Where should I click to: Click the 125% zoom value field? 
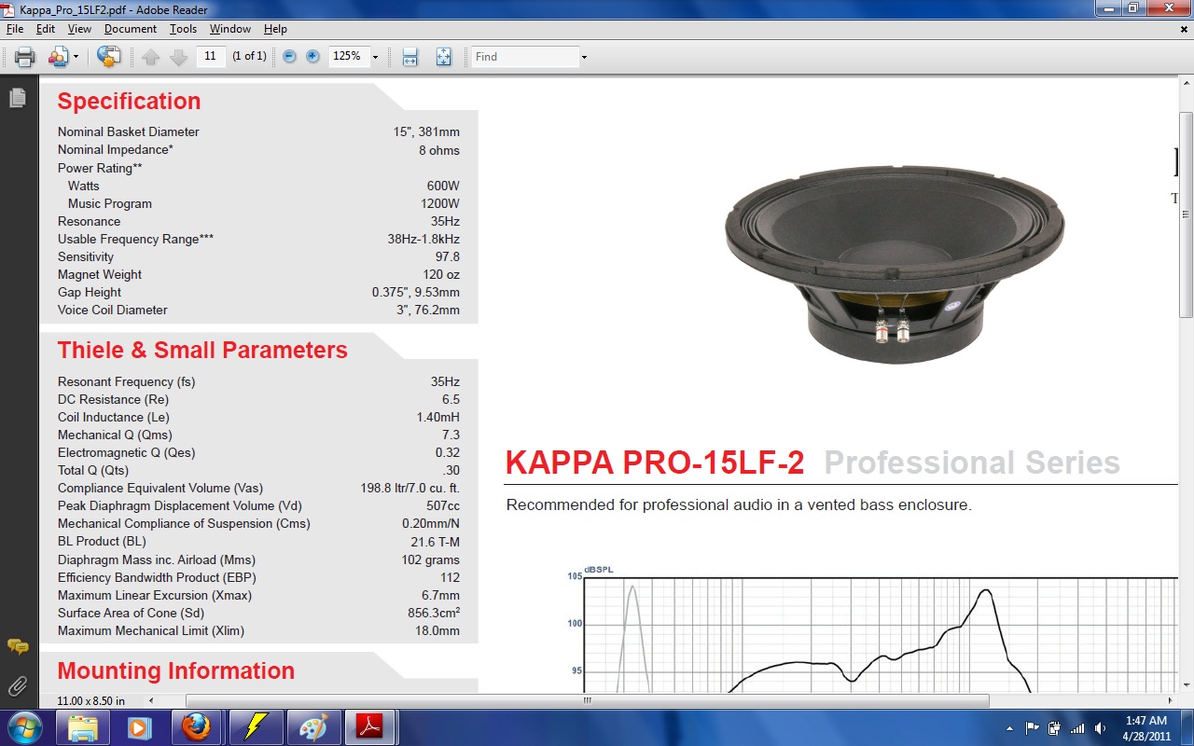click(x=348, y=56)
